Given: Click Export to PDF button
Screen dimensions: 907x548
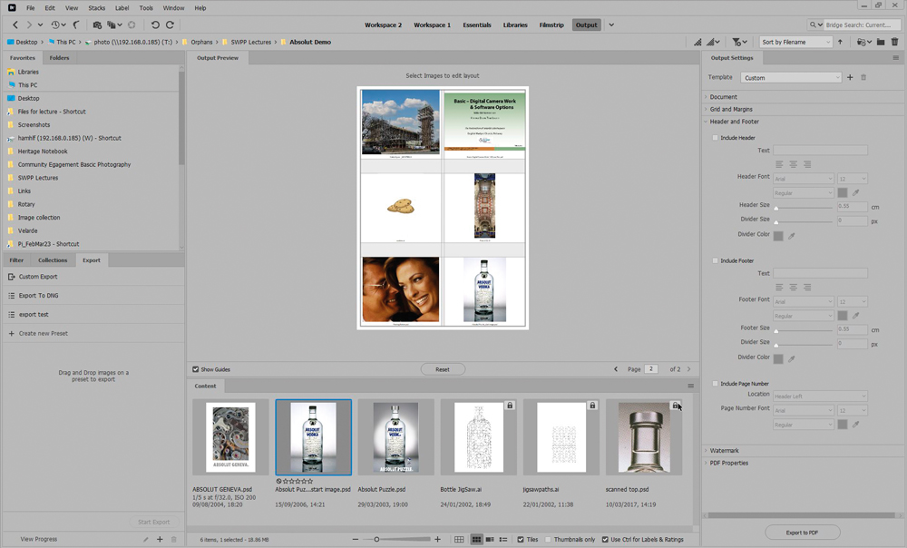Looking at the screenshot, I should [802, 533].
